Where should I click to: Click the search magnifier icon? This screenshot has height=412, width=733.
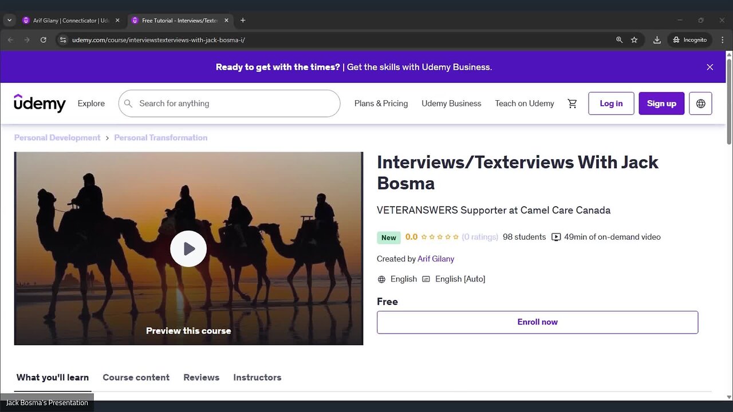pyautogui.click(x=128, y=104)
